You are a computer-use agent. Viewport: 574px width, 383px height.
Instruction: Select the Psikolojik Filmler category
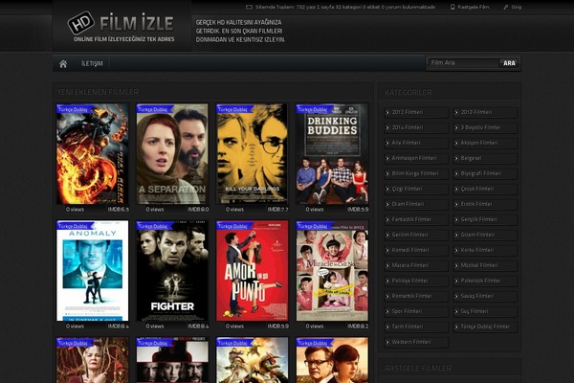[485, 281]
